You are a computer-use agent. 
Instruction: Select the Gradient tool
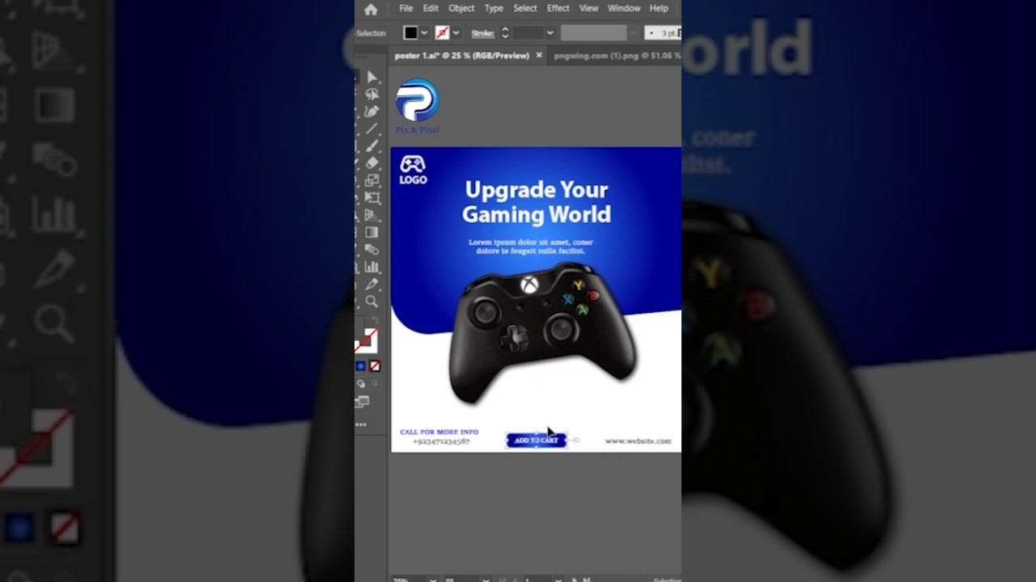pos(372,233)
